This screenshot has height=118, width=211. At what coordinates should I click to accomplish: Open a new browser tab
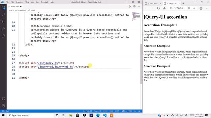point(183,3)
